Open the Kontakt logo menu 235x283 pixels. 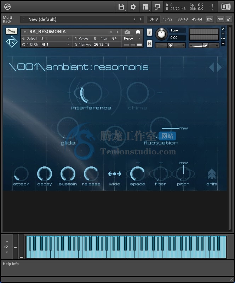click(7, 7)
